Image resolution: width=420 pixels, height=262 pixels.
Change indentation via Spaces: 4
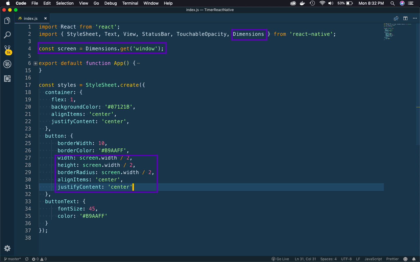coord(328,259)
